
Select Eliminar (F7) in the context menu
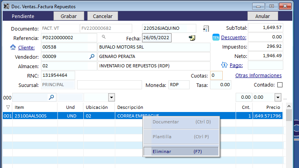coord(181,152)
